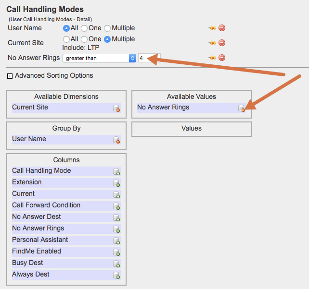The image size is (309, 289).
Task: Click the pin icon for Current Site filter
Action: (212, 43)
